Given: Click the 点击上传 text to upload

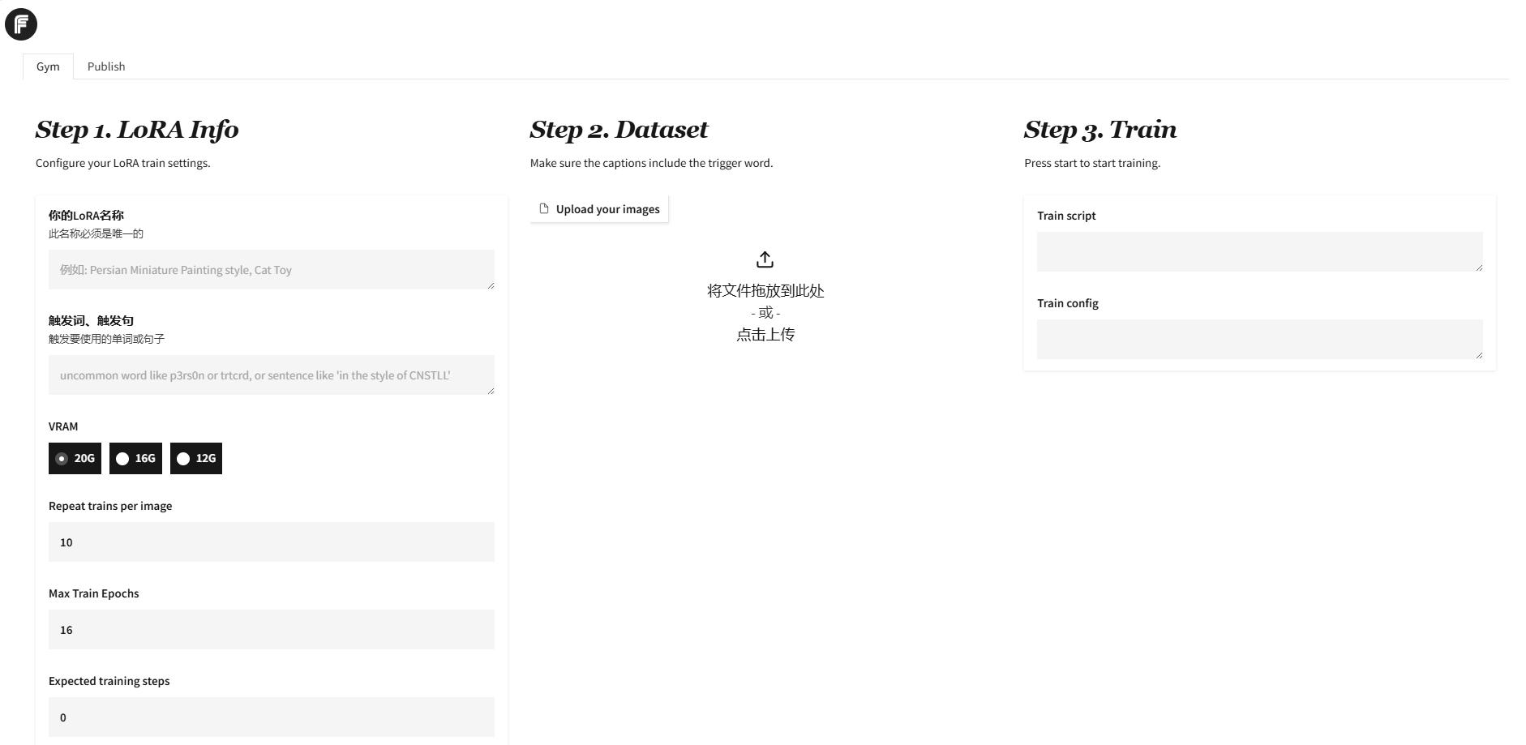Looking at the screenshot, I should [x=765, y=335].
